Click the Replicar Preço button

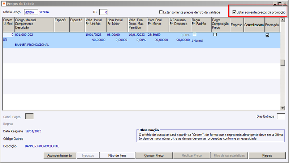click(192, 155)
